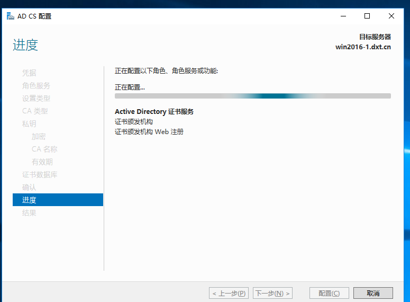This screenshot has width=410, height=302.
Task: Click the 配置(C) configure button
Action: [x=329, y=293]
